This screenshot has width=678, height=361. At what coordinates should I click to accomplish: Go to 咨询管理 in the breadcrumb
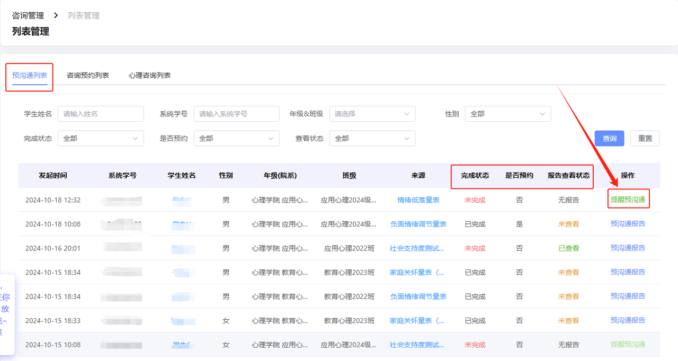point(28,16)
